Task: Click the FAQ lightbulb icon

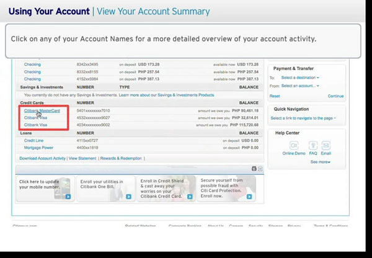Action: click(313, 145)
